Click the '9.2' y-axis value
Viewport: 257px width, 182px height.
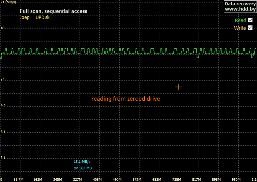tap(3, 106)
